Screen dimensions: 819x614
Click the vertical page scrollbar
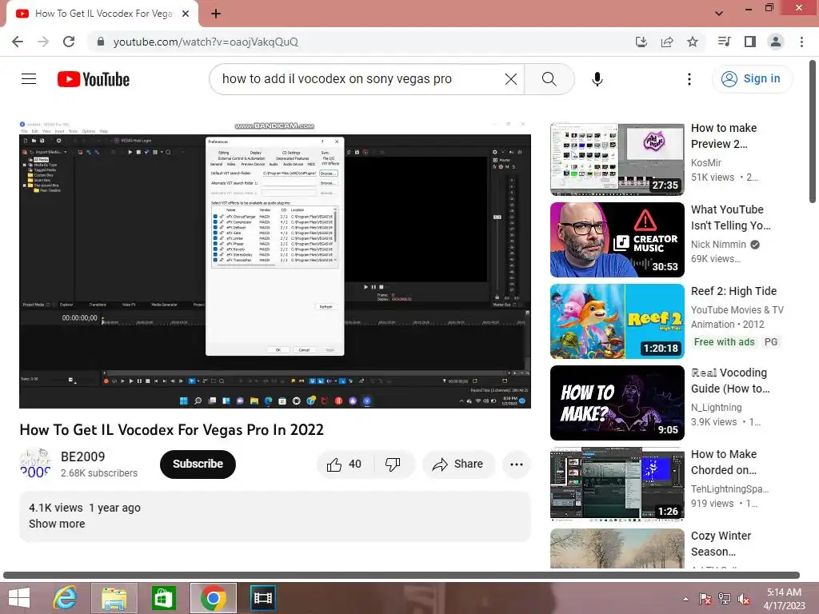(813, 133)
